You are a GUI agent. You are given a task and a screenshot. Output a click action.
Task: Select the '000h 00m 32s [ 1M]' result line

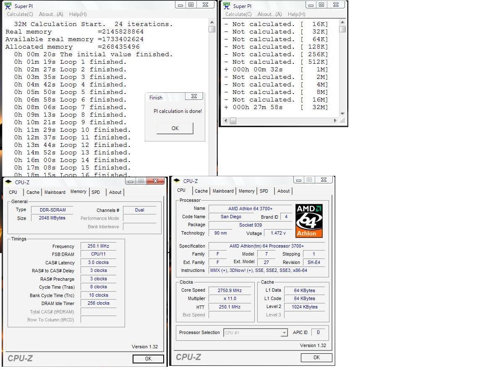[x=276, y=69]
